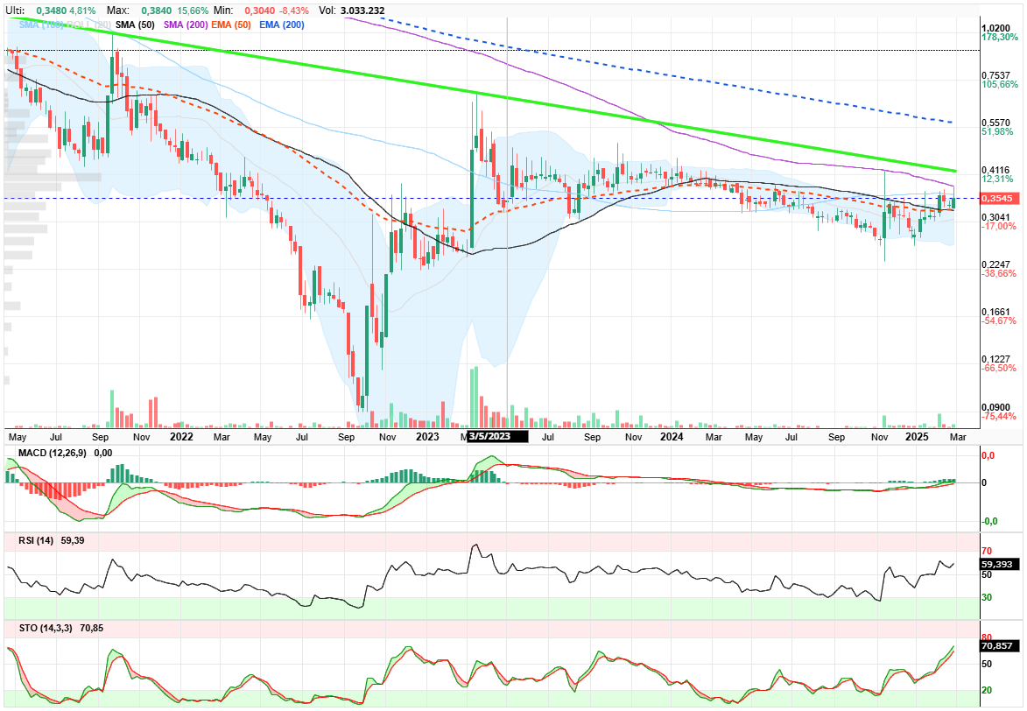Select the 2022 label on the time axis

[181, 436]
